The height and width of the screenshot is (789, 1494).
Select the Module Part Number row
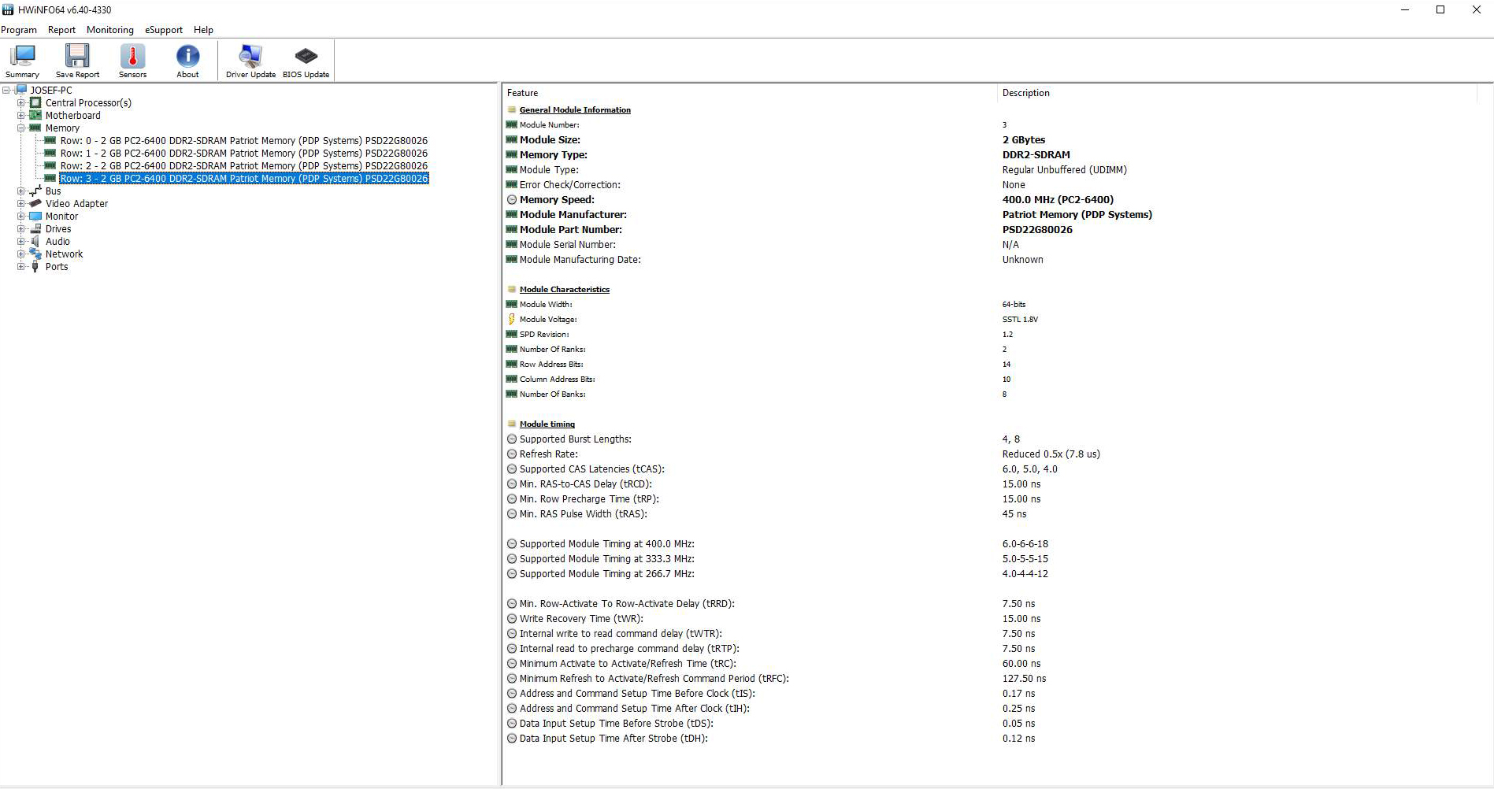[570, 230]
